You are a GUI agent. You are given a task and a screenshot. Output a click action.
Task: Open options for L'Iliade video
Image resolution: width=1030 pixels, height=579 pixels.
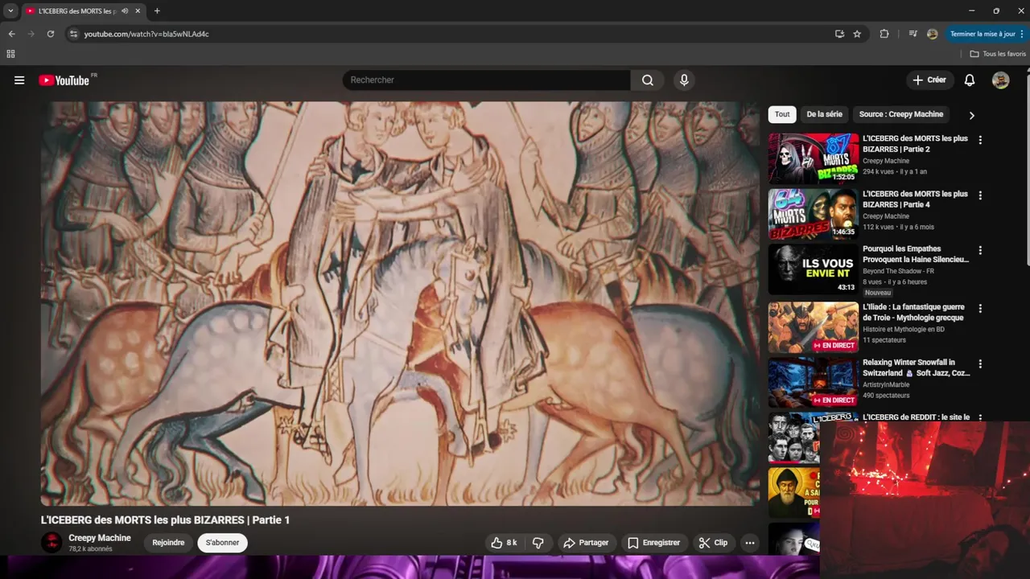pyautogui.click(x=980, y=309)
